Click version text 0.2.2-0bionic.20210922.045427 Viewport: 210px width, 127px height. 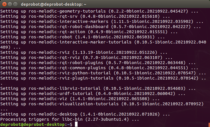click(148, 11)
